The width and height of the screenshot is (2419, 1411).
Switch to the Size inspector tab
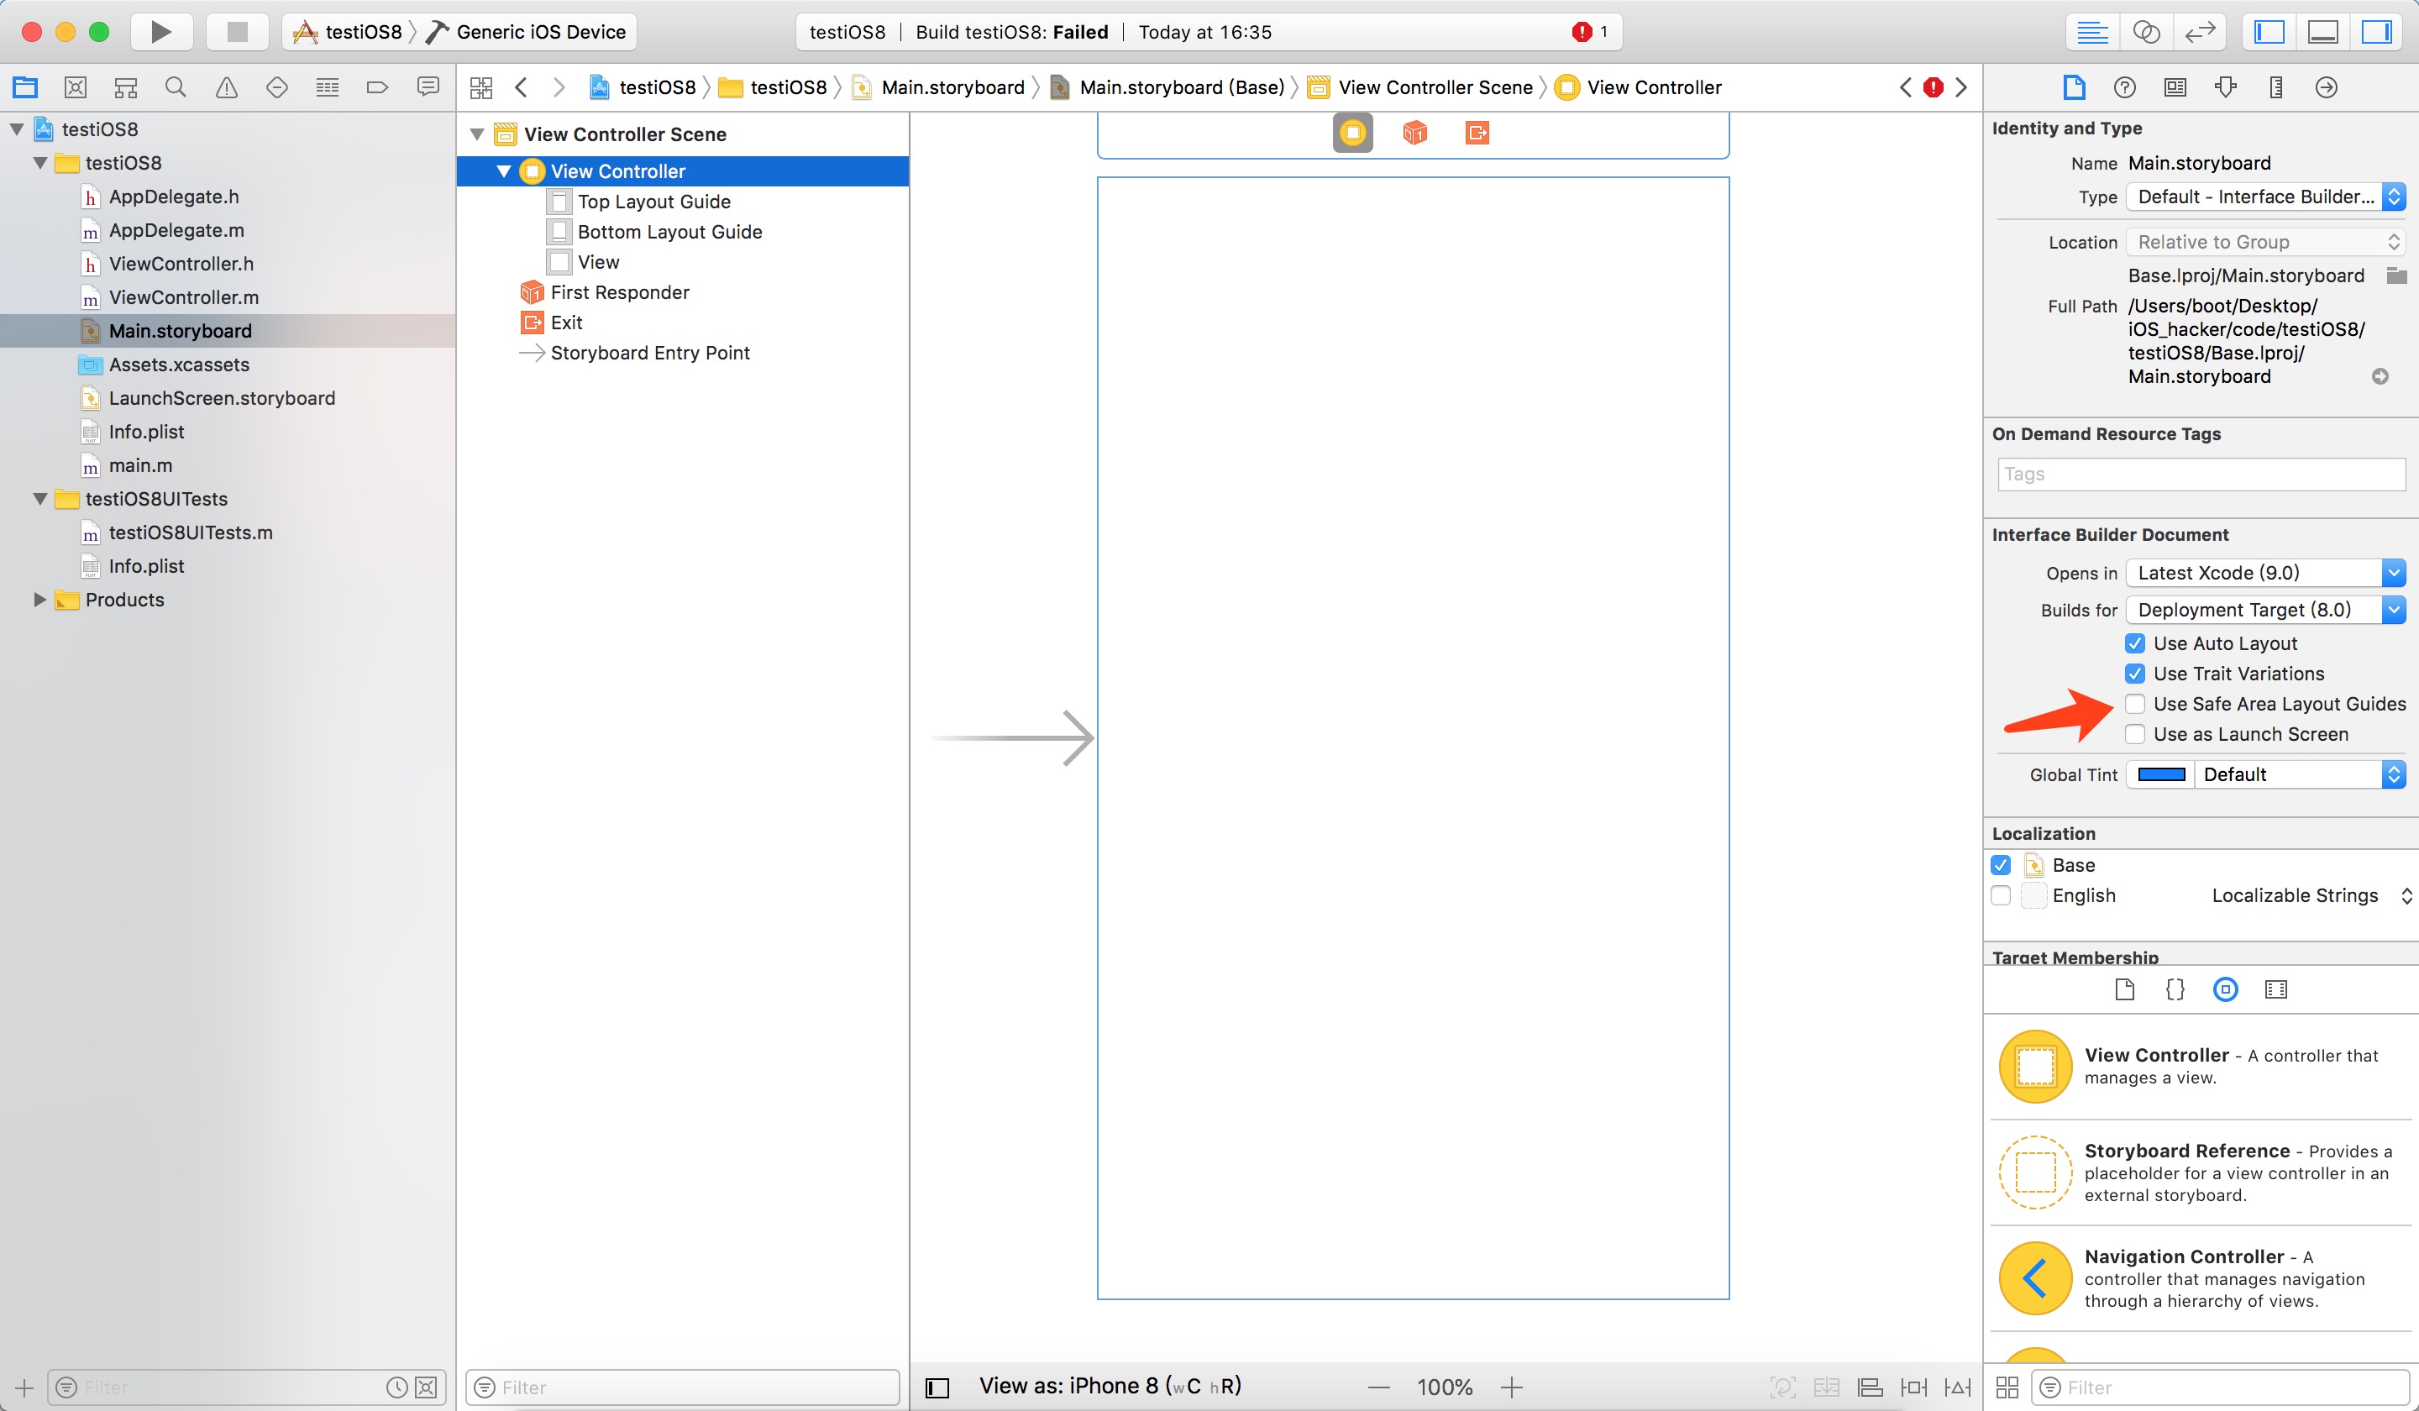coord(2276,87)
